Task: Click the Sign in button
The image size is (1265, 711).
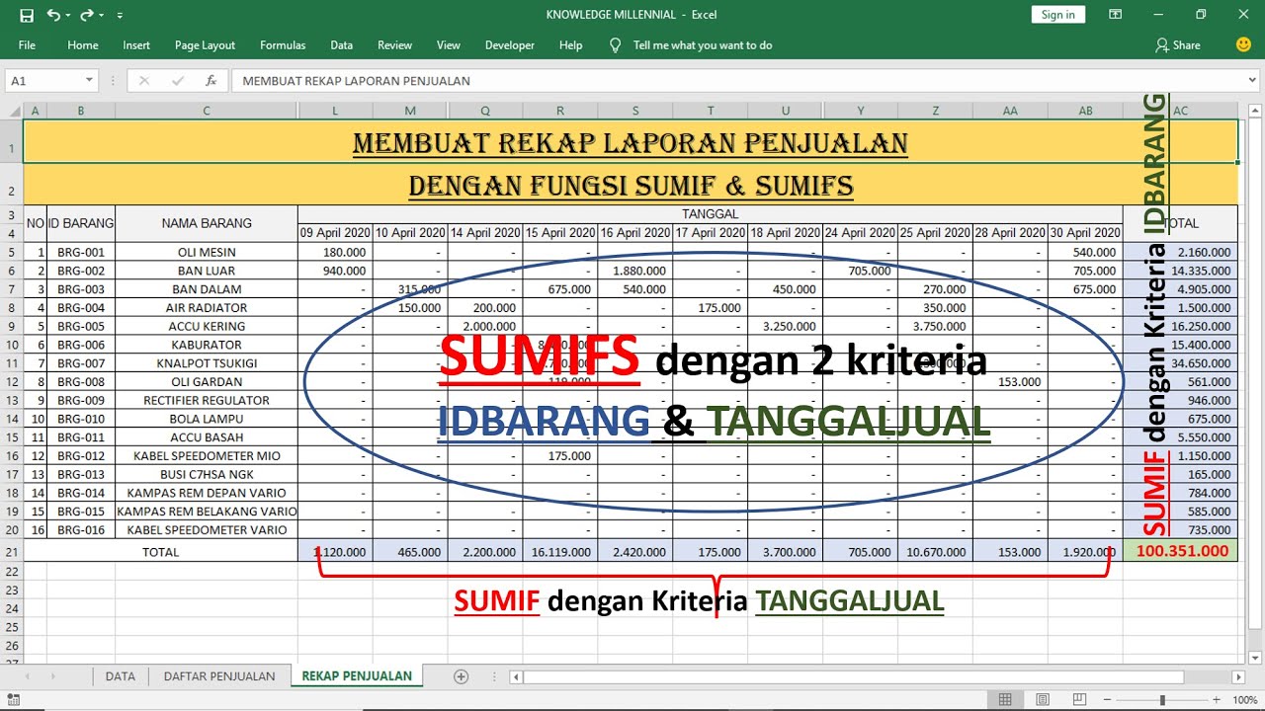Action: 1057,15
